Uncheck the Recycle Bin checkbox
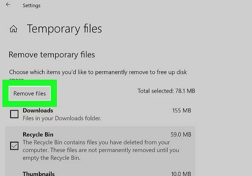This screenshot has height=176, width=252. coord(14,146)
